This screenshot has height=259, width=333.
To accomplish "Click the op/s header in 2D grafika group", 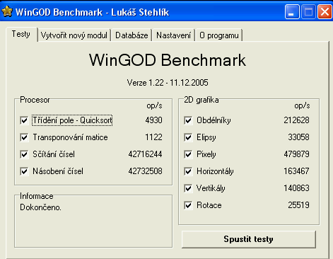I will click(302, 105).
